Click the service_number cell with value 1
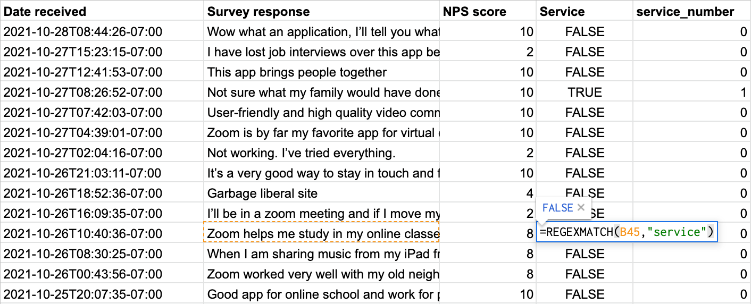This screenshot has width=751, height=304. (691, 92)
